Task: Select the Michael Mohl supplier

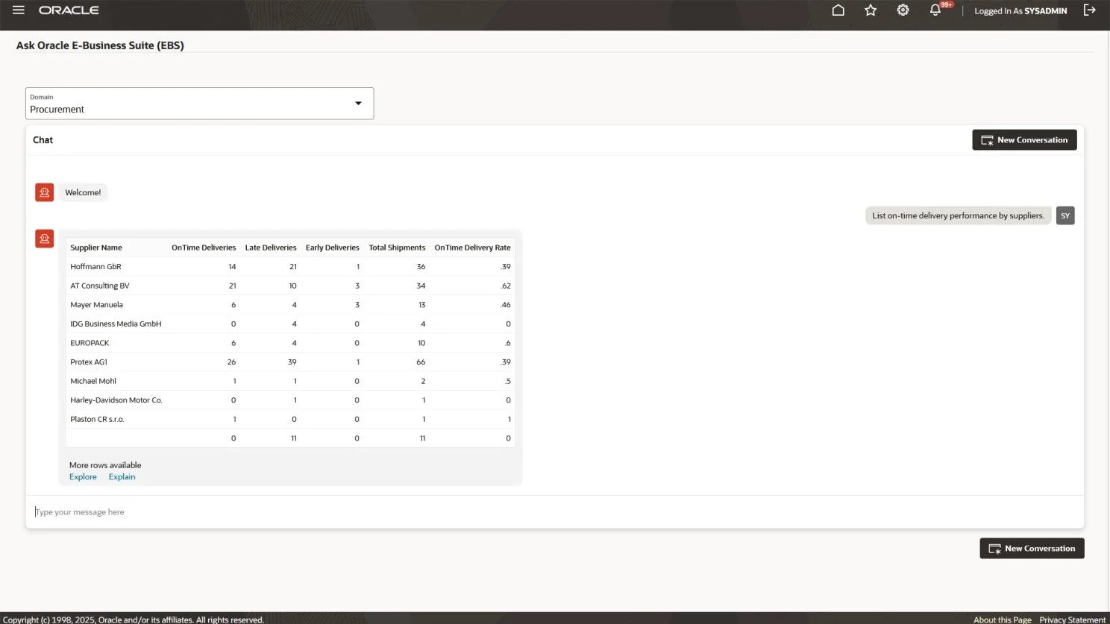Action: coord(93,381)
